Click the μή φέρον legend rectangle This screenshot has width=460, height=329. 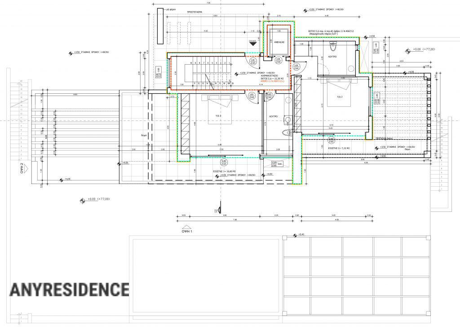coord(159,8)
